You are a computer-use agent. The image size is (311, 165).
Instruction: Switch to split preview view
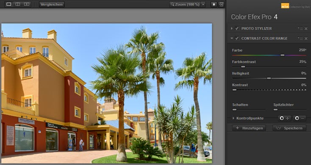point(18,4)
